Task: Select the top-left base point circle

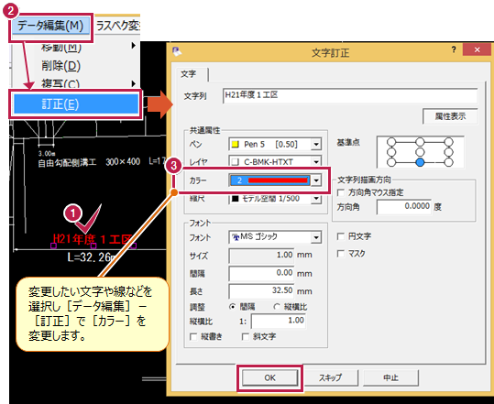Action: click(x=391, y=142)
